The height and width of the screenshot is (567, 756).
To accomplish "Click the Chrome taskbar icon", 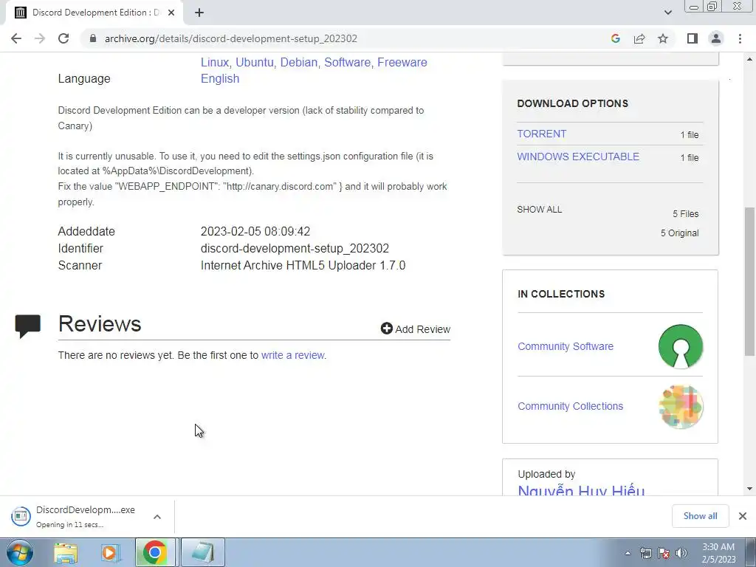I will pos(155,552).
